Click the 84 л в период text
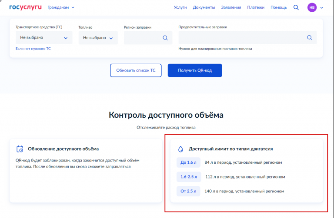The width and height of the screenshot is (334, 218). pos(243,162)
